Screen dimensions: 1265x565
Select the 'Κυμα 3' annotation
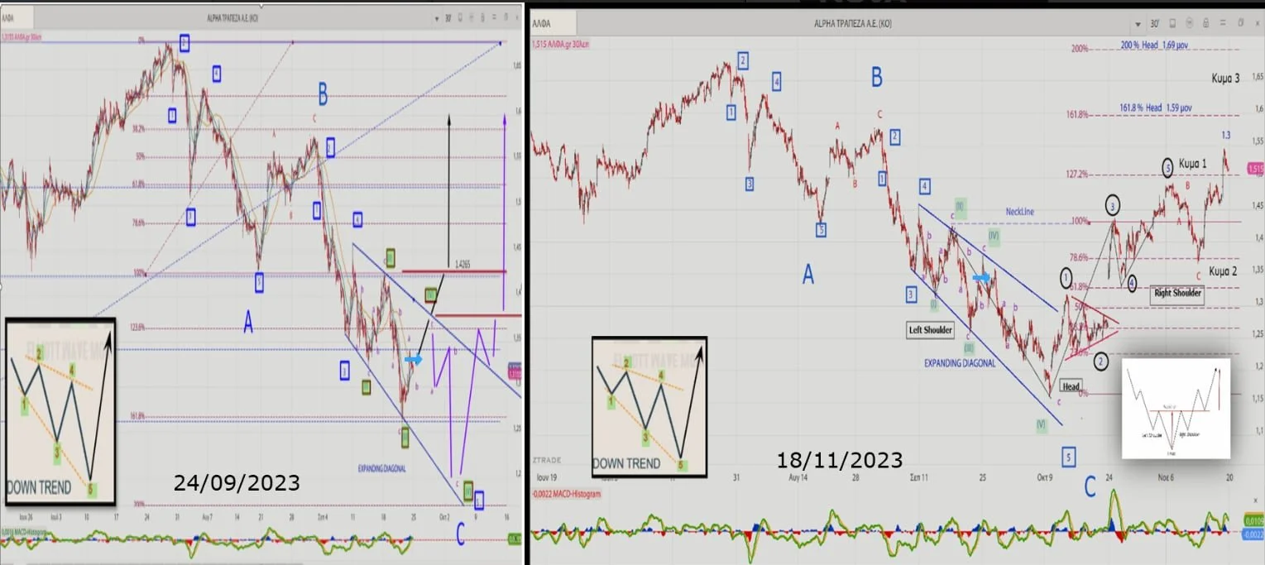tap(1225, 79)
